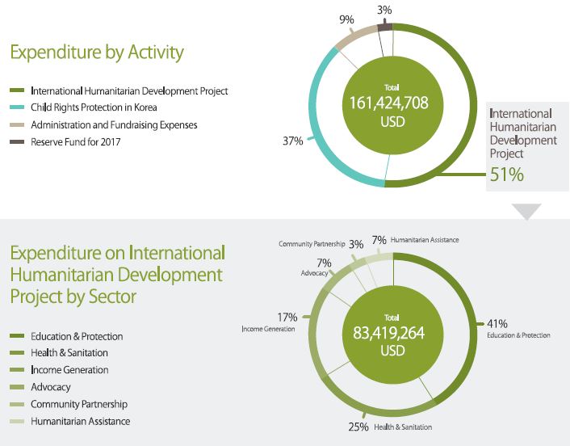
Task: Click the Humanitarian Assistance label on the bottom chart
Action: pos(425,240)
